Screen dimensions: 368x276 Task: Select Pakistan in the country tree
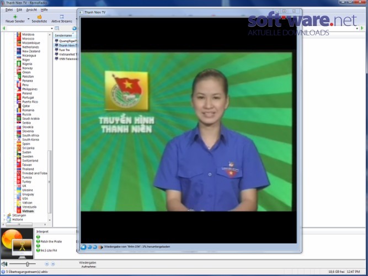tap(28, 77)
